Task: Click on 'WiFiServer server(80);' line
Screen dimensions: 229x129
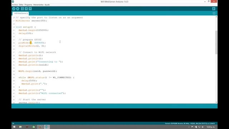Action: 31,21
